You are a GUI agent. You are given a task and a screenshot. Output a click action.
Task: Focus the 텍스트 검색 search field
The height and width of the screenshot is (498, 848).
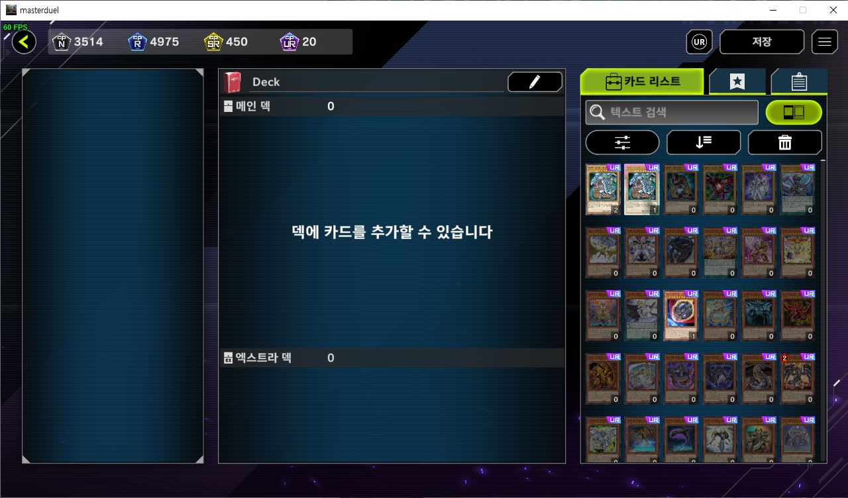pyautogui.click(x=672, y=113)
